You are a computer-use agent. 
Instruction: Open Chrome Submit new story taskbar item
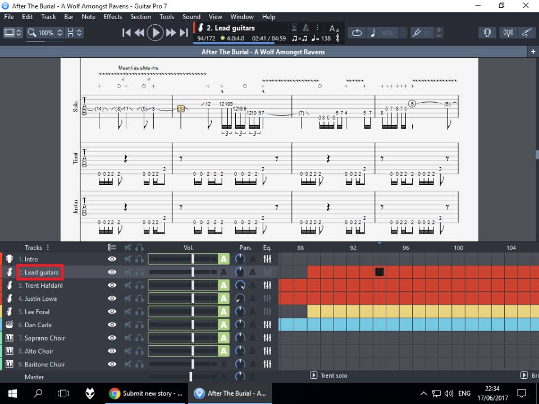[146, 394]
